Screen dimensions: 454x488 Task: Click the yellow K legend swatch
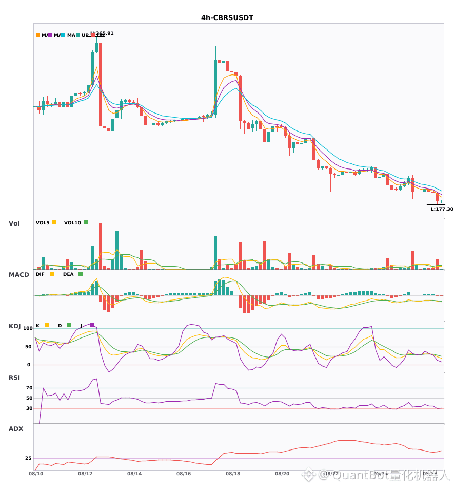pyautogui.click(x=47, y=325)
